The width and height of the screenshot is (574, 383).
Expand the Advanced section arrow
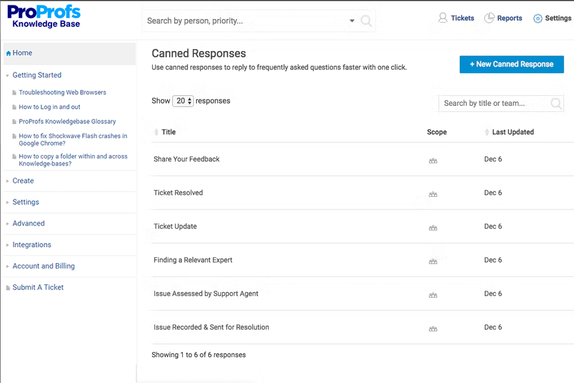(7, 224)
